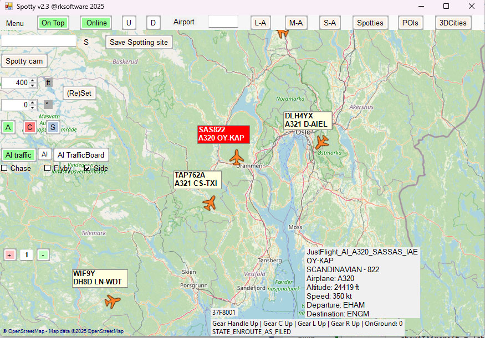Click the ft unit icon beside altitude
Screen dimensions: 485x338
coord(48,82)
